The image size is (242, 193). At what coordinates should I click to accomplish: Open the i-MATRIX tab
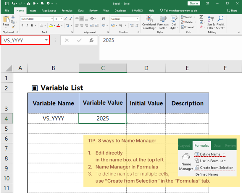pyautogui.click(x=137, y=11)
